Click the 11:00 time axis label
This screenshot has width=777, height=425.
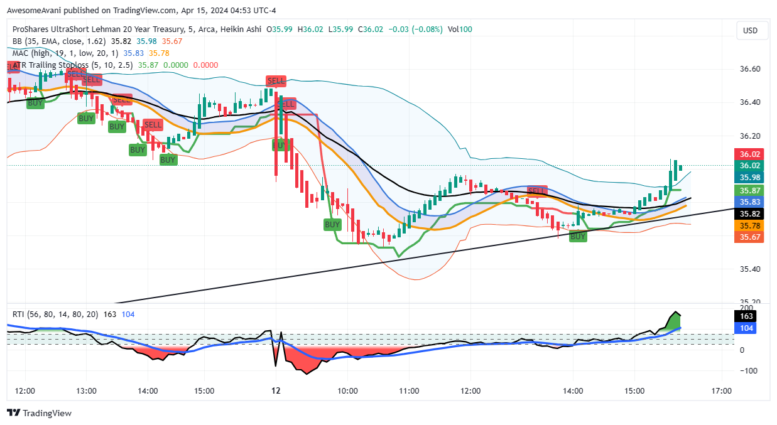coord(409,390)
